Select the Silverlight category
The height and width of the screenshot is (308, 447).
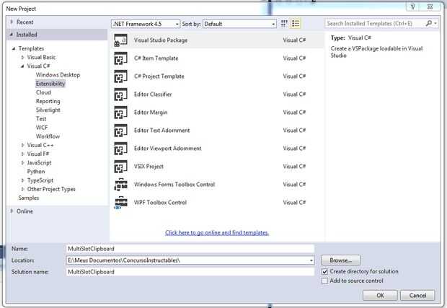coord(48,110)
